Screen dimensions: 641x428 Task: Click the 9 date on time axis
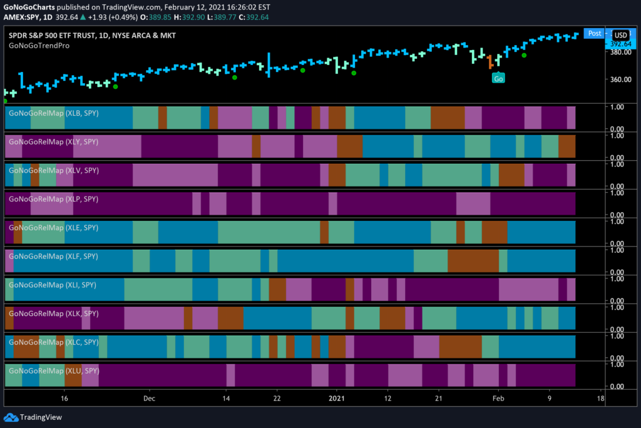[x=550, y=398]
